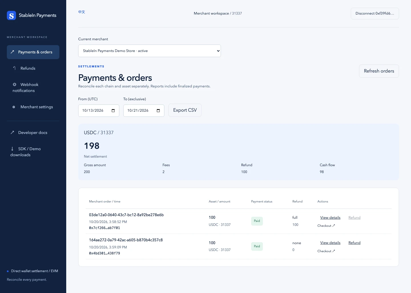Click the Merchant settings gear icon
Viewport: 411px width, 293px height.
(x=14, y=107)
